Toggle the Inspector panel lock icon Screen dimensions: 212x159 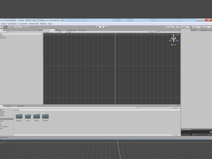(x=210, y=30)
